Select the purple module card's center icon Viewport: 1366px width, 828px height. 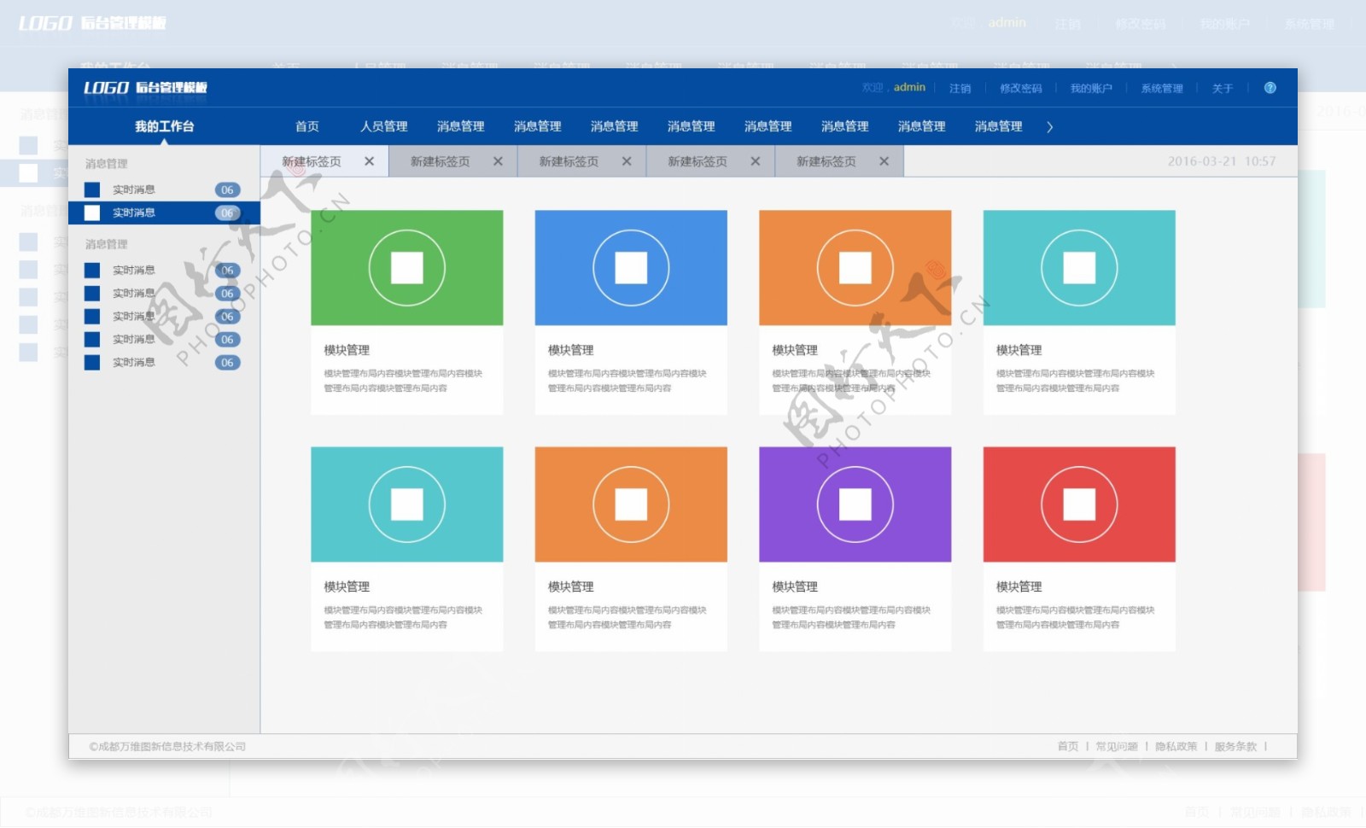pyautogui.click(x=855, y=504)
